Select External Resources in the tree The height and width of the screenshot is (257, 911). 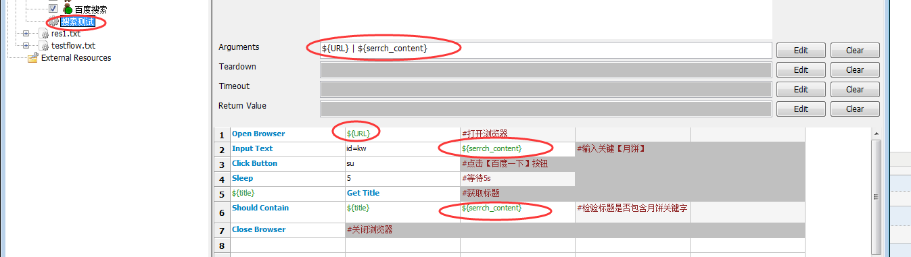pos(76,58)
